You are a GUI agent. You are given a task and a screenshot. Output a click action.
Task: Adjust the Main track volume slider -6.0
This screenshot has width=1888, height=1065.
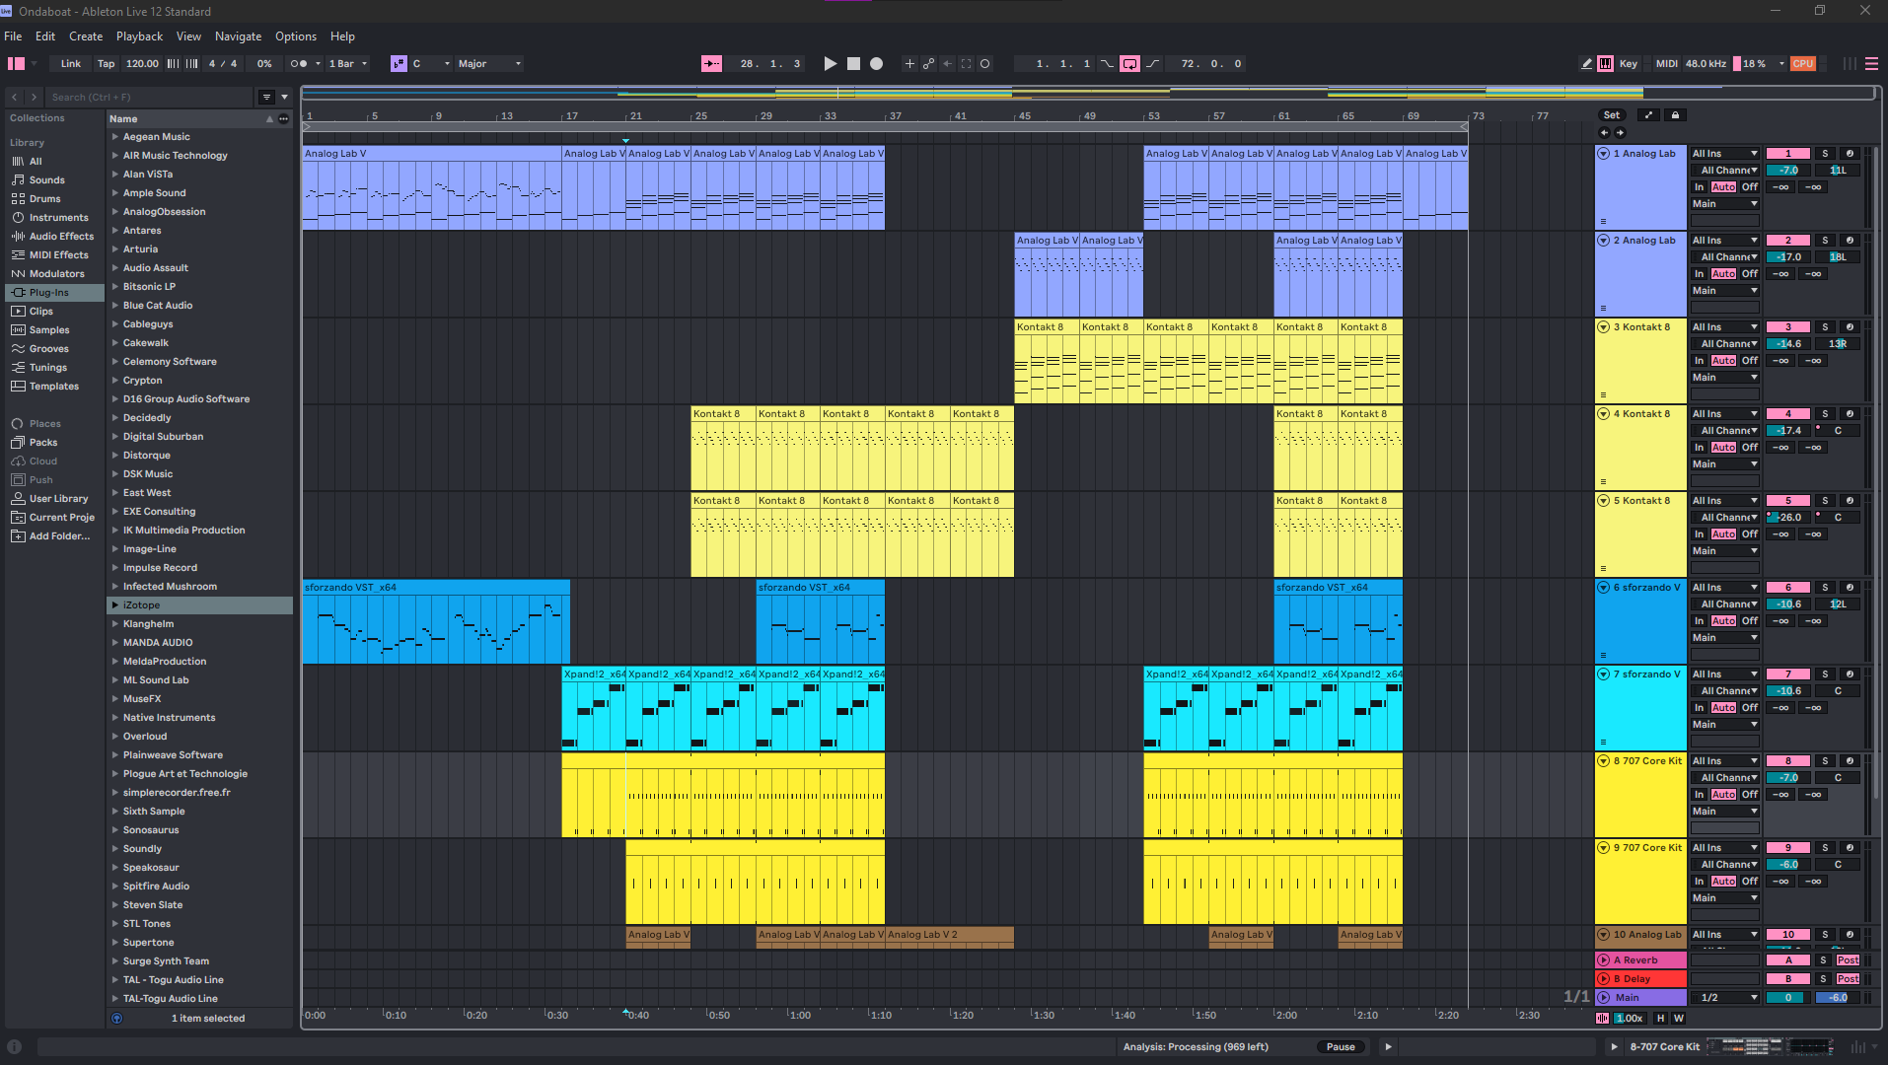pyautogui.click(x=1838, y=998)
